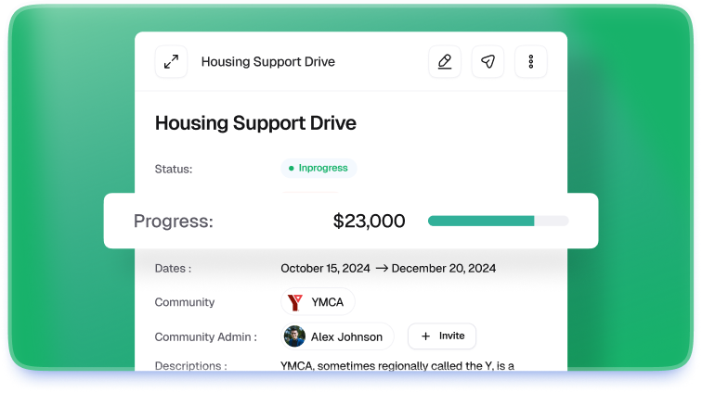702x393 pixels.
Task: Click the edit pencil icon
Action: (x=444, y=62)
